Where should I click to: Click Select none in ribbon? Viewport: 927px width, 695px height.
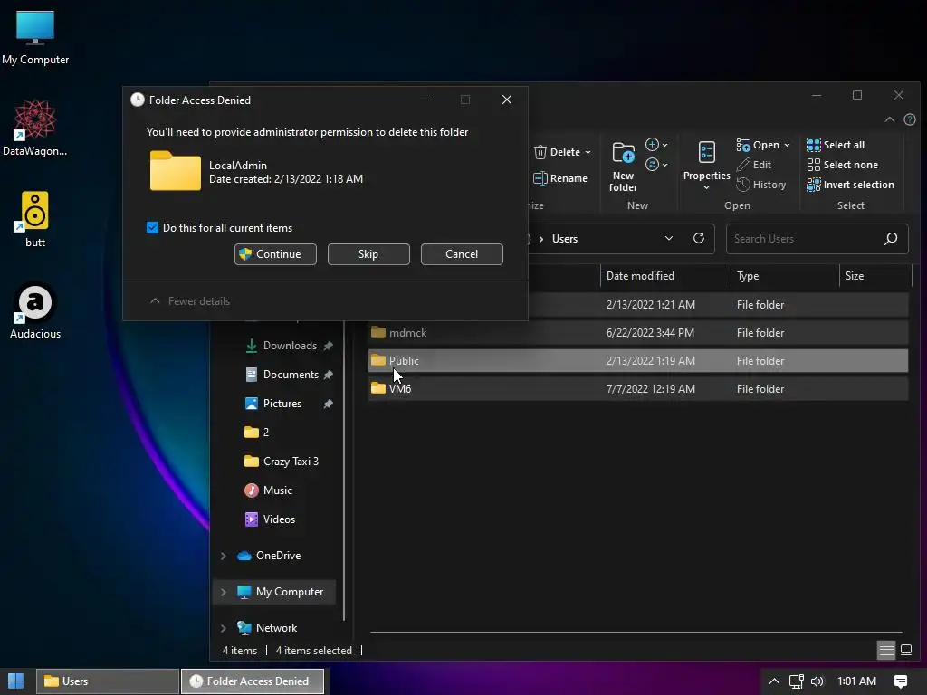click(843, 165)
